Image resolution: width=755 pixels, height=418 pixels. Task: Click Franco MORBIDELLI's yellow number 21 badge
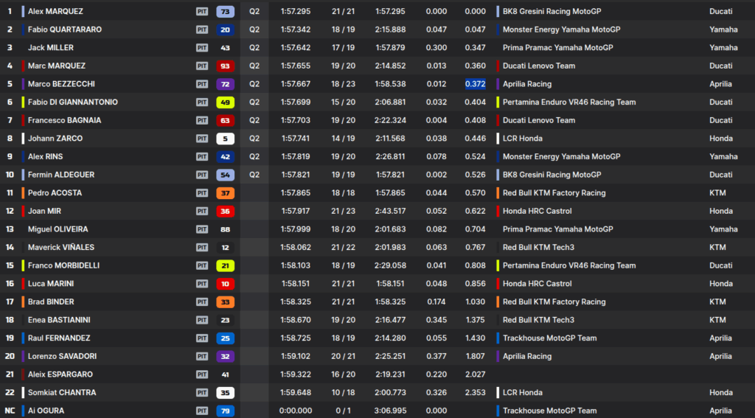pos(226,266)
